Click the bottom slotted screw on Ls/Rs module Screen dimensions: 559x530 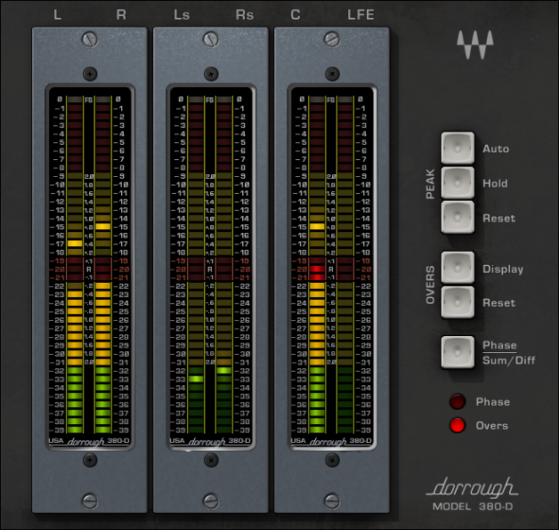pos(211,501)
